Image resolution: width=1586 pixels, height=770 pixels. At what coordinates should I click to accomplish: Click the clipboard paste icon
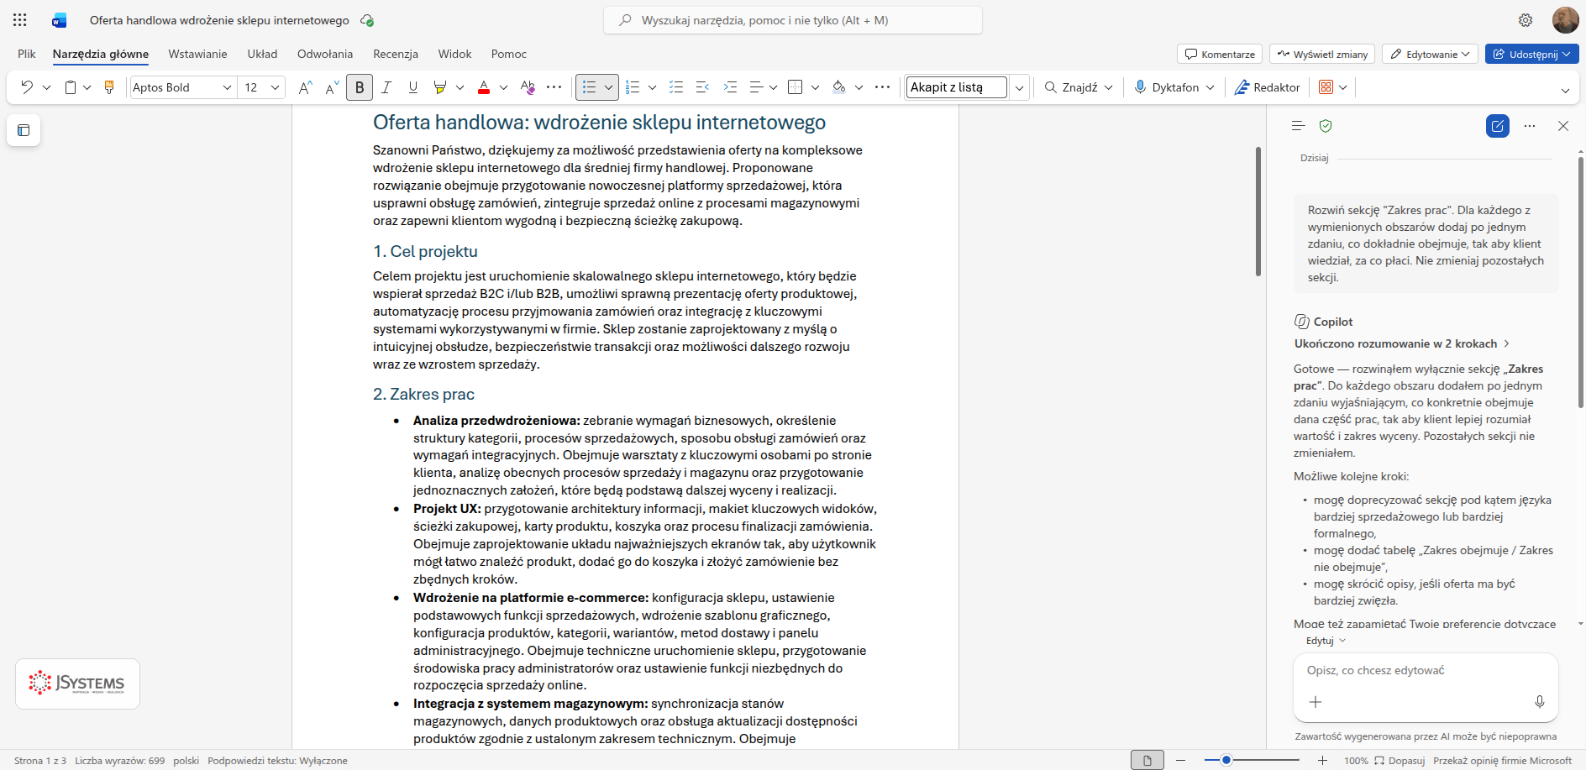pyautogui.click(x=71, y=87)
